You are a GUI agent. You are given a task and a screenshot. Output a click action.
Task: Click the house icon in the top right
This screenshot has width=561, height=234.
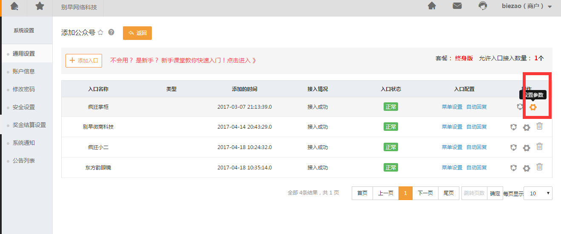(432, 6)
